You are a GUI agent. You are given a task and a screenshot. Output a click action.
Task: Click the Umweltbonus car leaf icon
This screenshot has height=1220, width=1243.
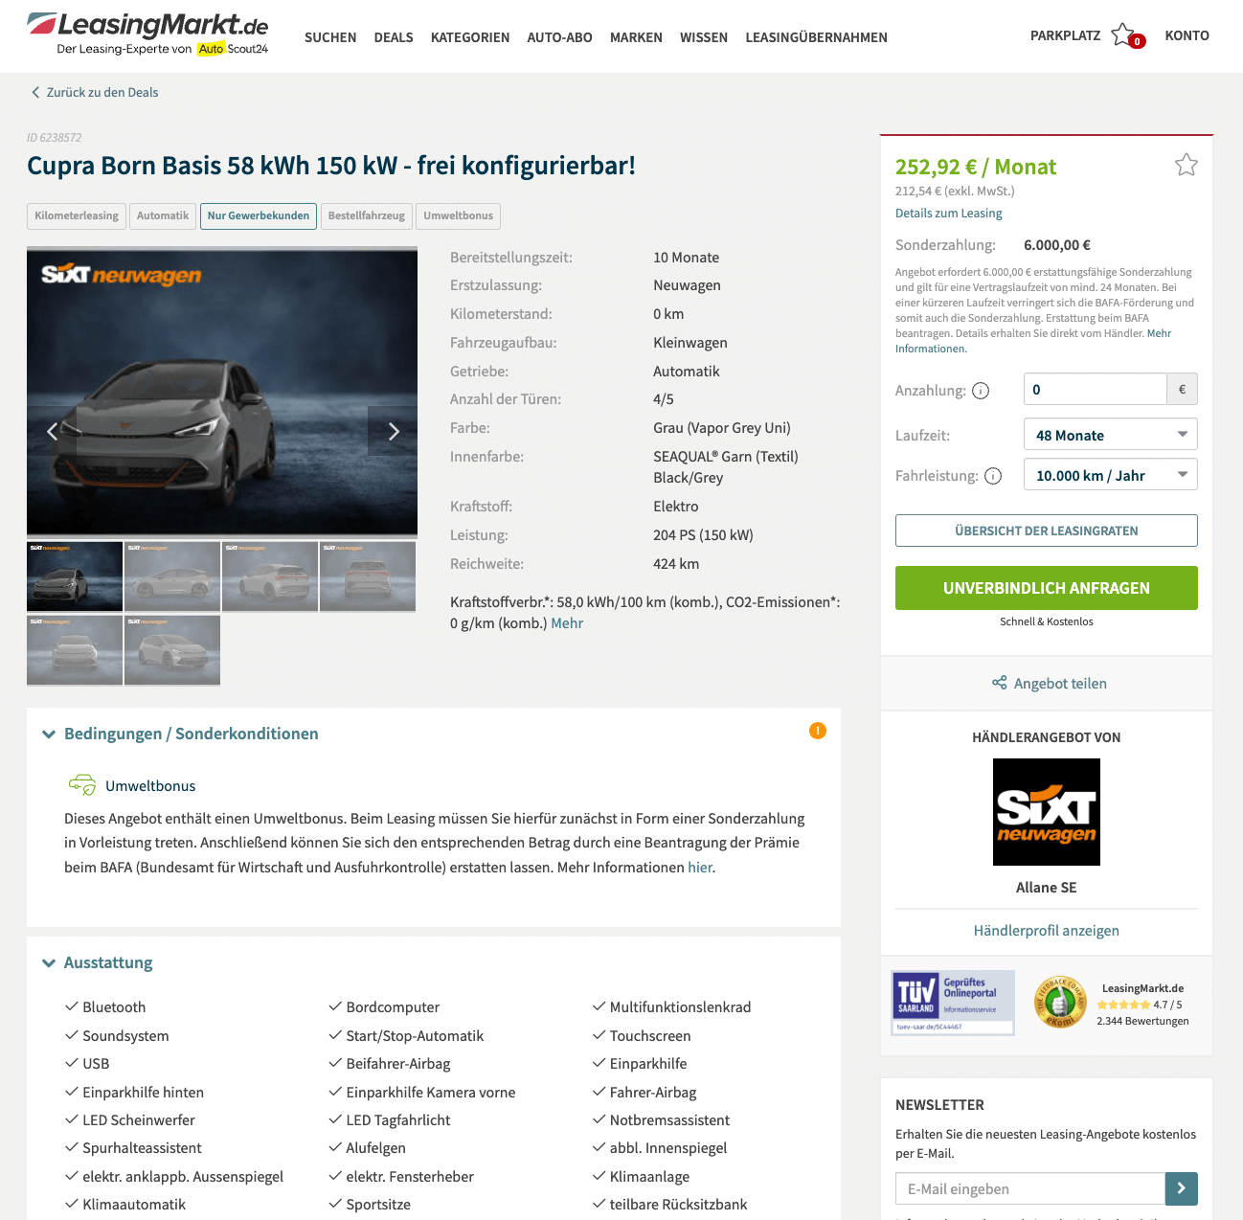(82, 785)
